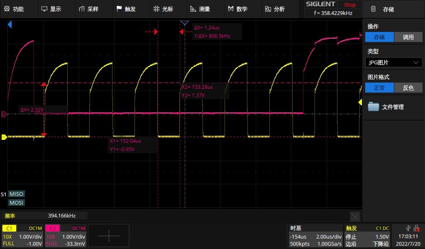Open the 数学 (Math) menu icon

coord(239,8)
